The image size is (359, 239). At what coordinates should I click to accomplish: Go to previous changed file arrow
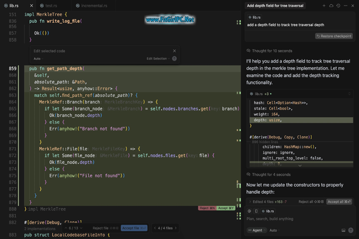pyautogui.click(x=154, y=228)
